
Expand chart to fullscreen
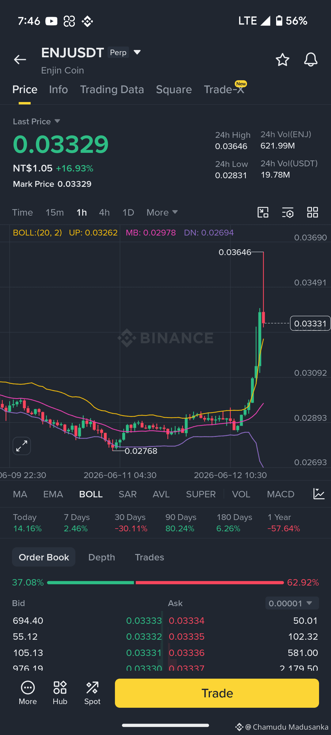click(x=22, y=446)
